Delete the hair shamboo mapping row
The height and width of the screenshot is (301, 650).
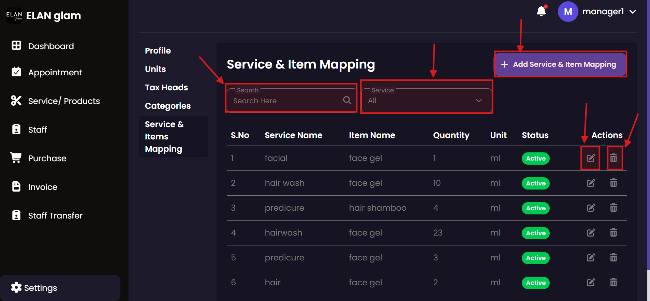614,208
